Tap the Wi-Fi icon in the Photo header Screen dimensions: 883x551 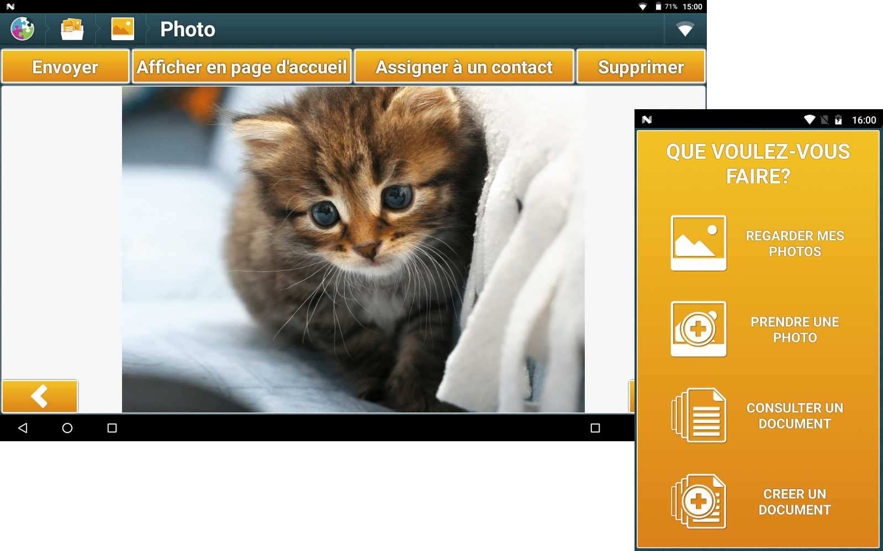[x=685, y=29]
